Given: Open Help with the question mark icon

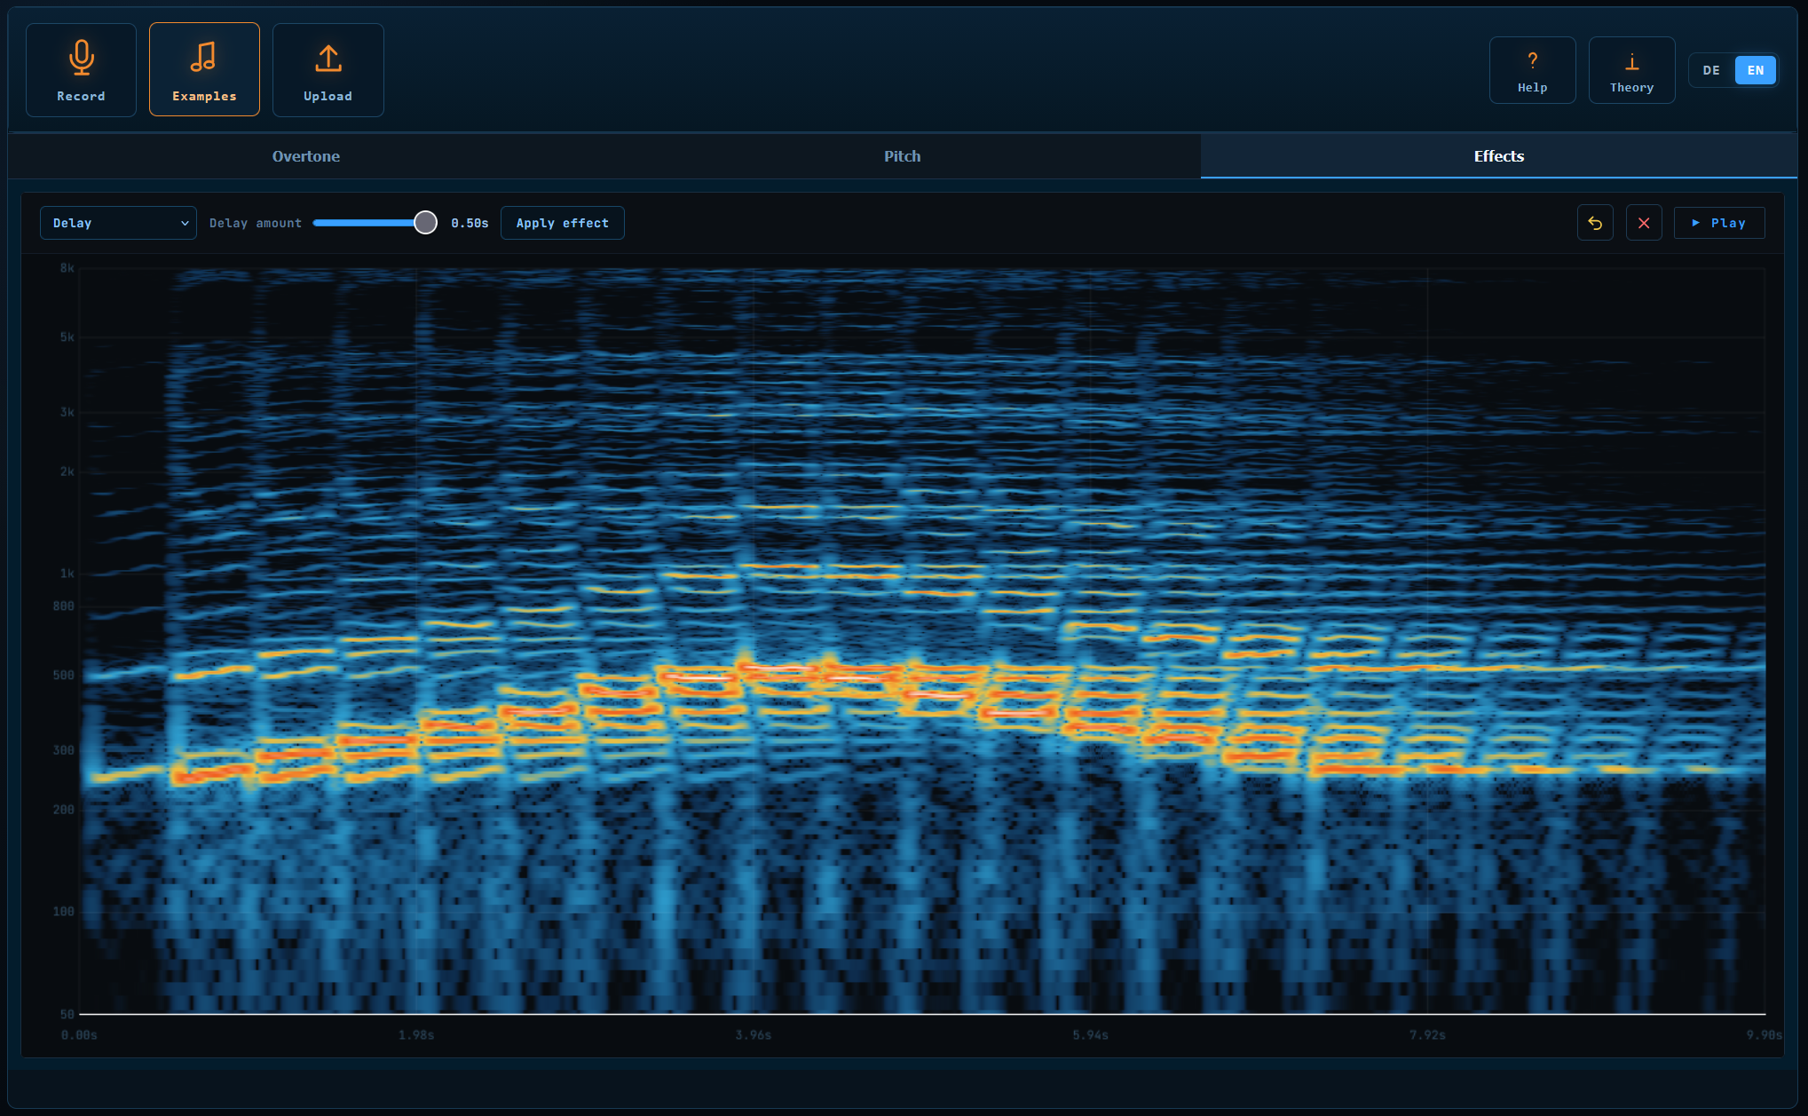Looking at the screenshot, I should 1532,70.
